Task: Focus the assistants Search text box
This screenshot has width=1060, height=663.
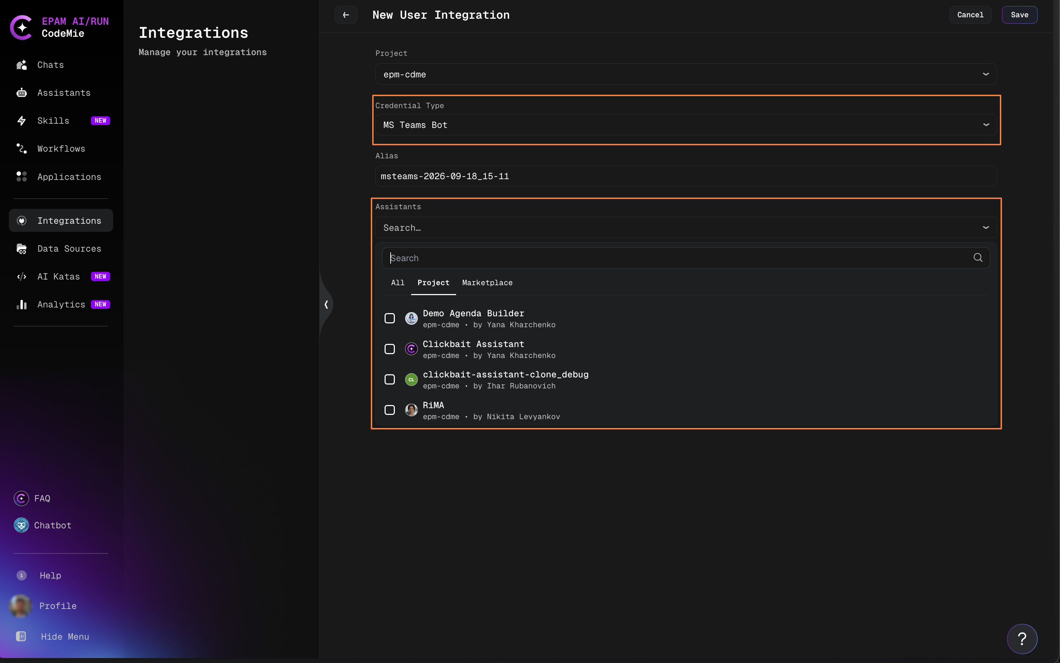Action: pyautogui.click(x=686, y=258)
